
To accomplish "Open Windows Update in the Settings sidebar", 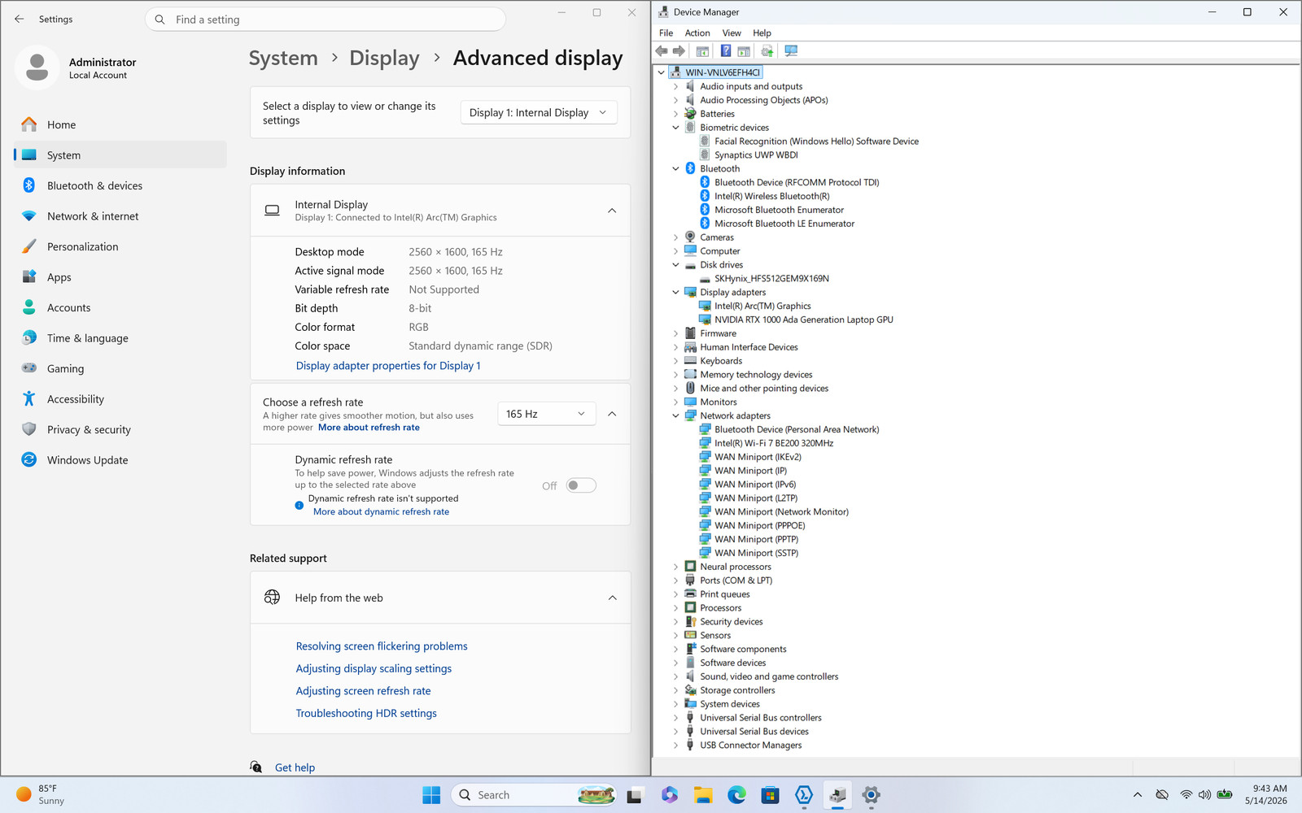I will tap(120, 460).
